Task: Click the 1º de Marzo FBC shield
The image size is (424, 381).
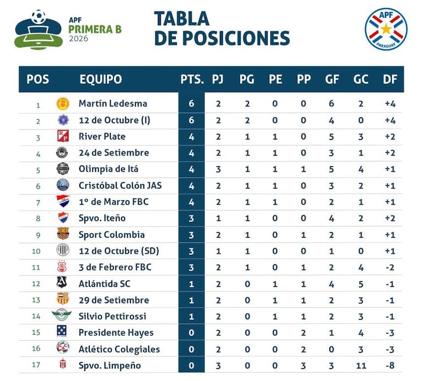Action: tap(63, 202)
